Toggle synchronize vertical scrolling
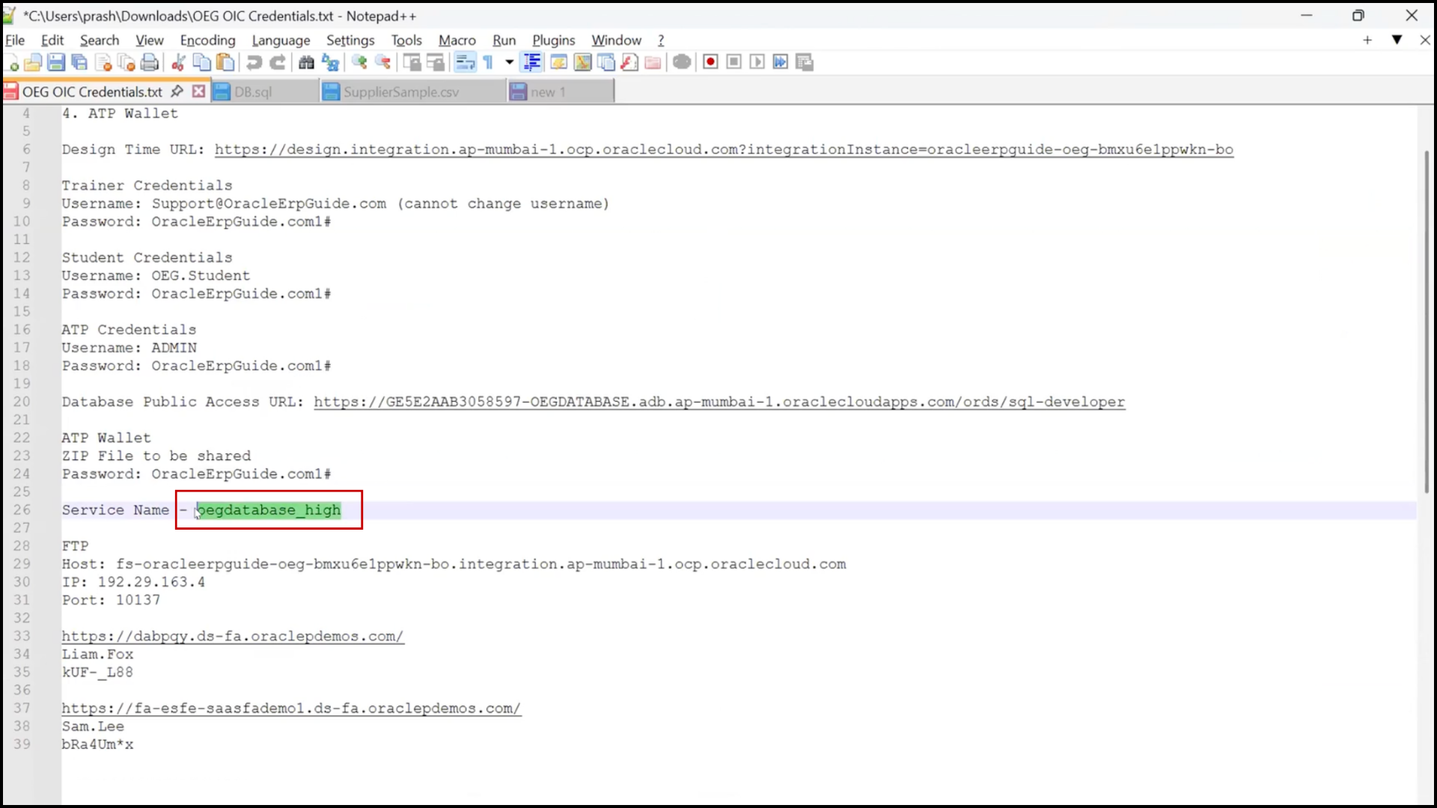 [x=412, y=62]
